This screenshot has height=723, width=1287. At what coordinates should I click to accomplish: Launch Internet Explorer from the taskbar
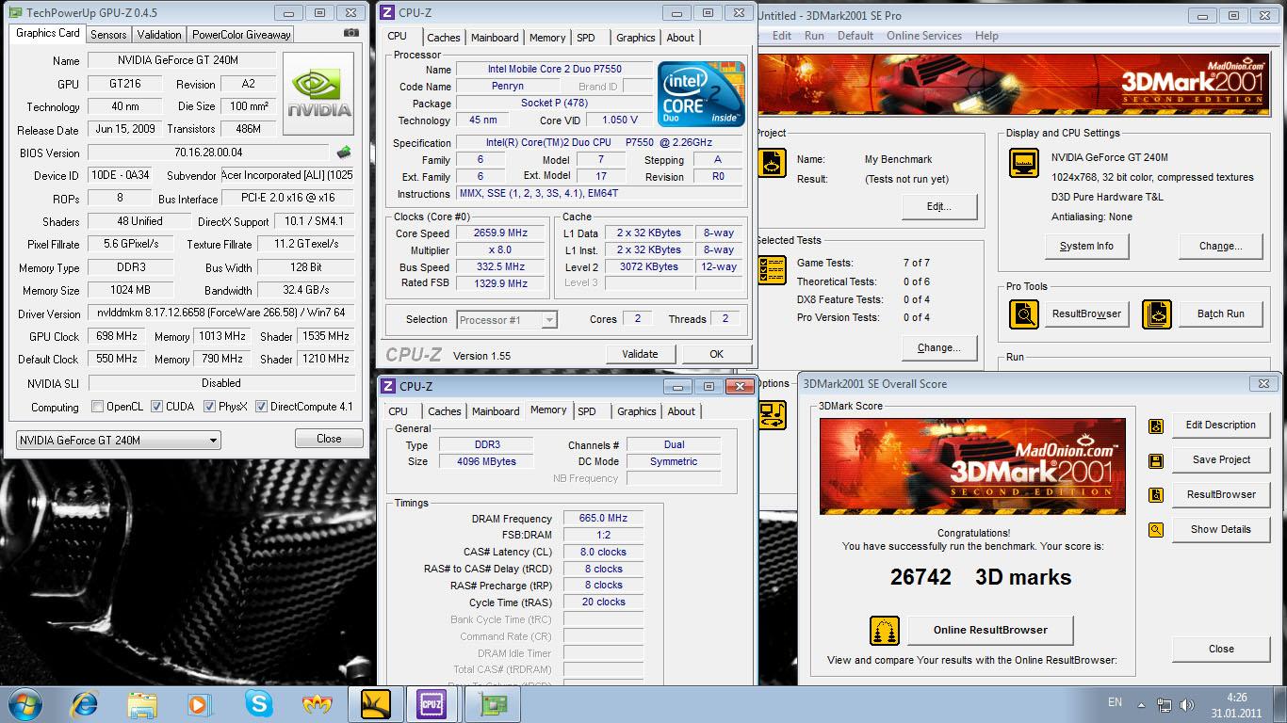click(85, 704)
